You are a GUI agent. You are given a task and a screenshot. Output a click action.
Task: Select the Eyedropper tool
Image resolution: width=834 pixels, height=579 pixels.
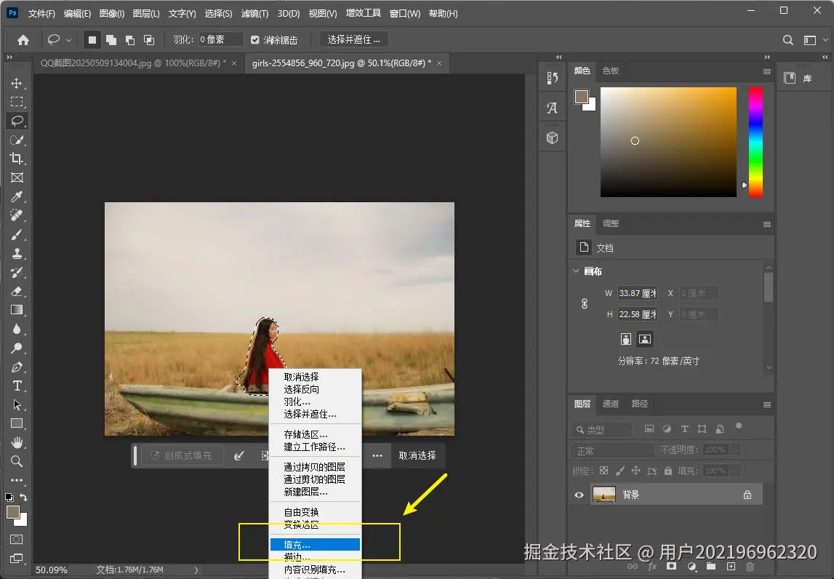17,197
